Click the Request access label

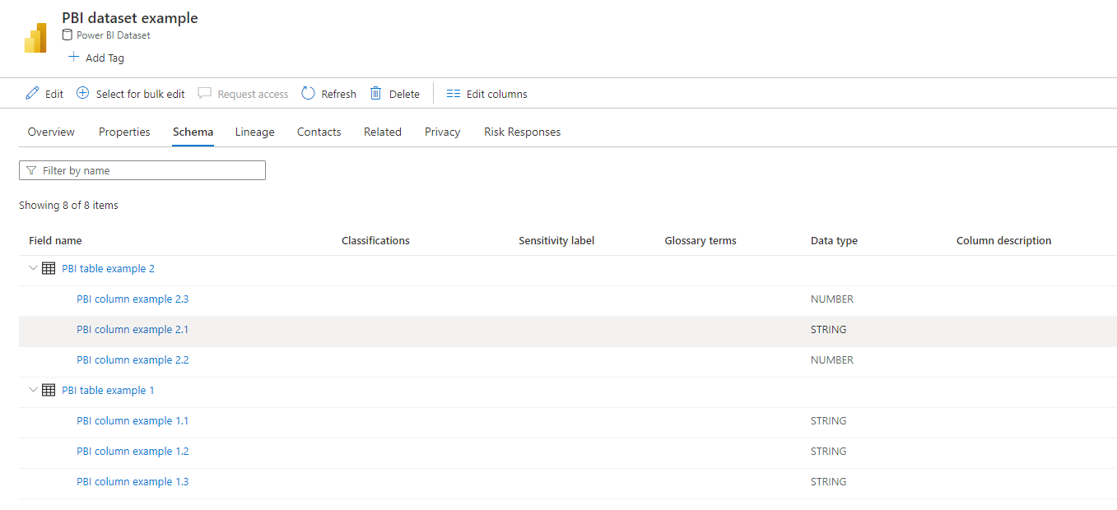tap(253, 95)
